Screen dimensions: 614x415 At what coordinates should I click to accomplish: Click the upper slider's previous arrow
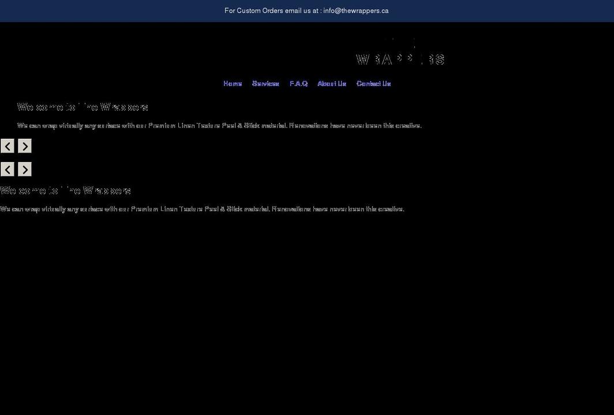8,146
